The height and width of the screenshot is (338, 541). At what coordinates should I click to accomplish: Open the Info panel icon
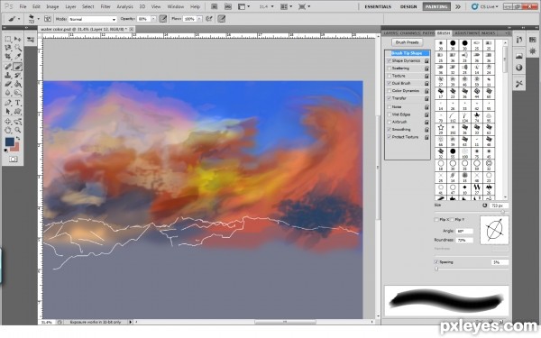pyautogui.click(x=519, y=68)
